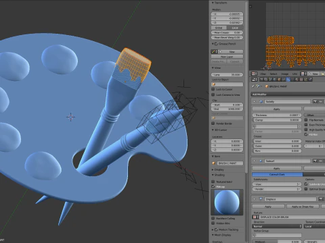
Task: Open the Add Modifier dropdown
Action: [x=288, y=94]
